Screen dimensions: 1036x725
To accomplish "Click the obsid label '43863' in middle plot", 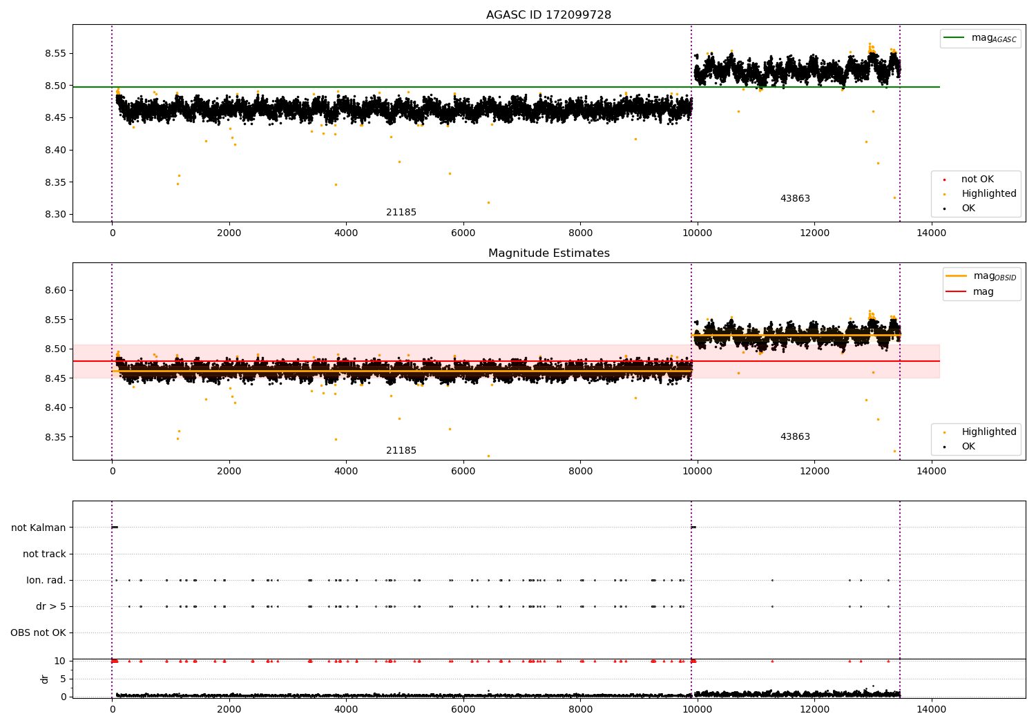I will (x=795, y=437).
